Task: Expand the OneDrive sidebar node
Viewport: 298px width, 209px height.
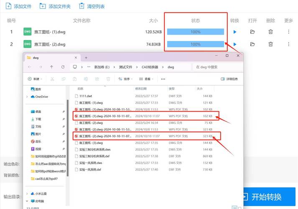Action: pyautogui.click(x=27, y=97)
